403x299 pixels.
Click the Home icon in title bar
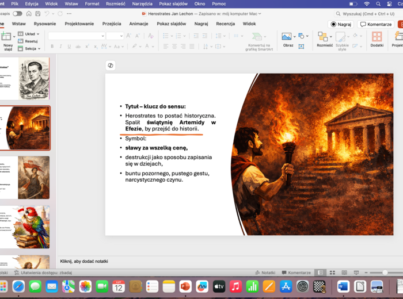29,13
